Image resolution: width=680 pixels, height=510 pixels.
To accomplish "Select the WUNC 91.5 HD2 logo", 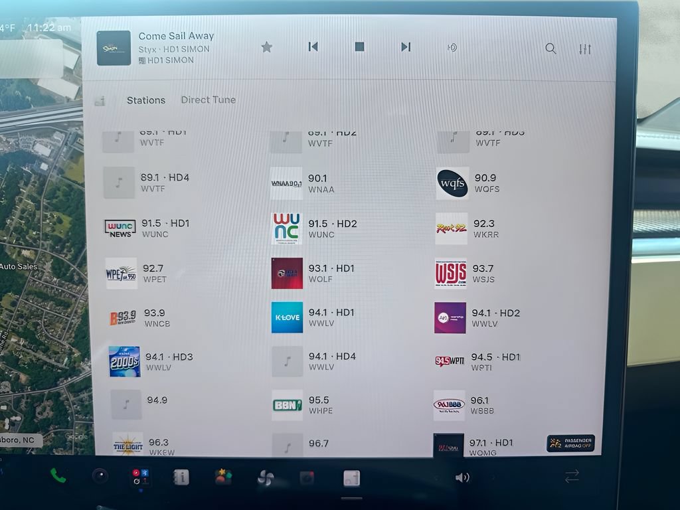I will (287, 228).
